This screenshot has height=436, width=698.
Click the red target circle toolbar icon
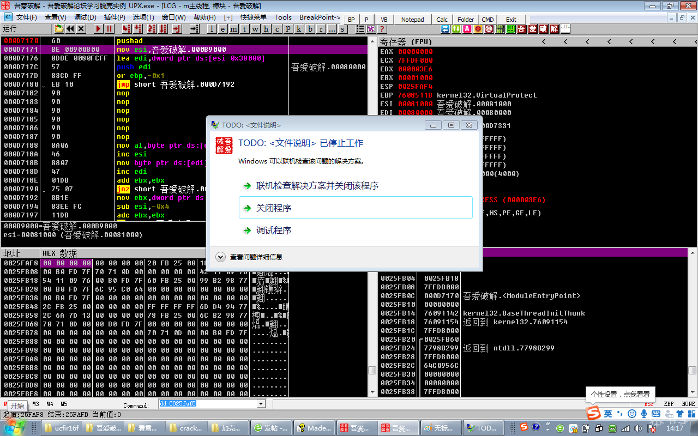(x=489, y=29)
